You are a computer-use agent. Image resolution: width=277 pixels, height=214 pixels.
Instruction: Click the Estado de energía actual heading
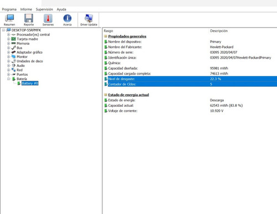pos(129,95)
